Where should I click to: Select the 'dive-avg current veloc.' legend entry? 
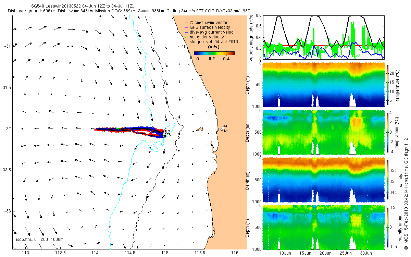point(210,32)
